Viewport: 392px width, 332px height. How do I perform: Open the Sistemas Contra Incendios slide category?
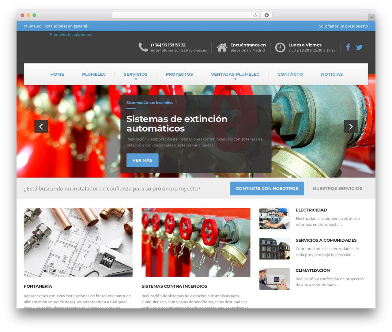click(x=150, y=103)
